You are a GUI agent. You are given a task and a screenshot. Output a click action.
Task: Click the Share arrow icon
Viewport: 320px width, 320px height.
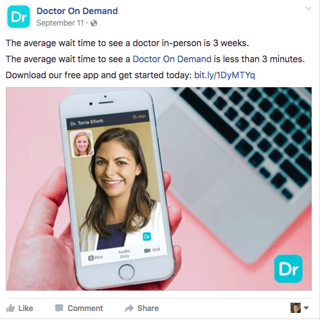(x=129, y=308)
